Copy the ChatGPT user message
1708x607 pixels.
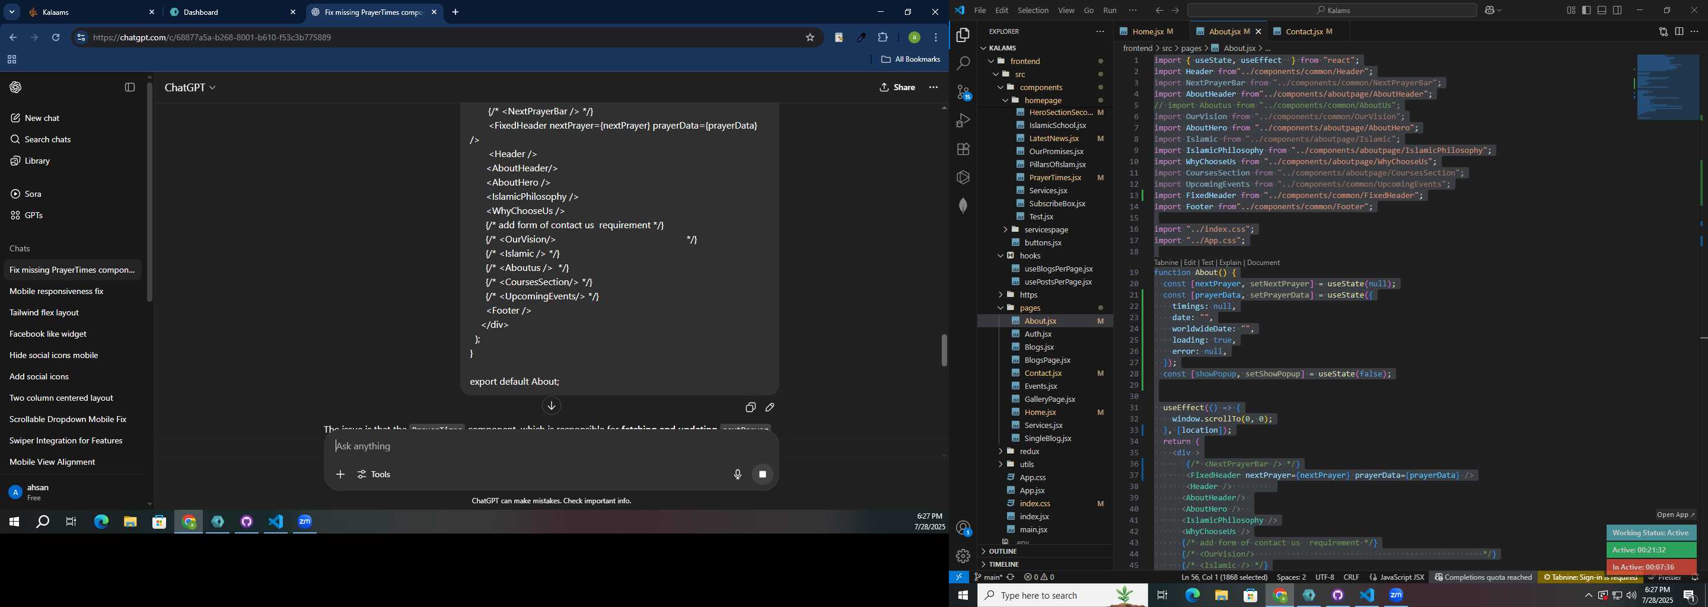point(751,408)
